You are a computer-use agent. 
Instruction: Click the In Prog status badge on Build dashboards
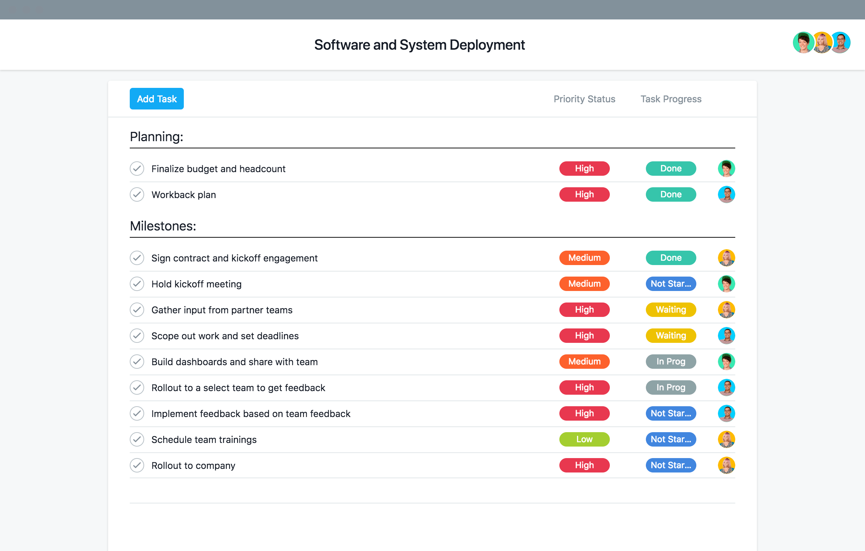click(x=671, y=362)
